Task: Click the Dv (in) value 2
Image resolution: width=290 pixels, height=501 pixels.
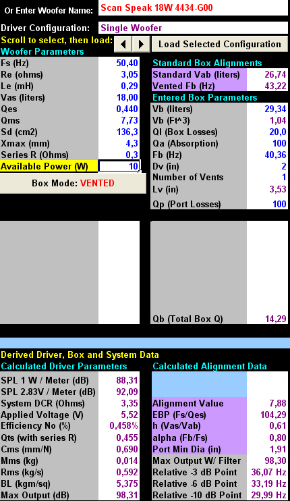Action: [284, 166]
